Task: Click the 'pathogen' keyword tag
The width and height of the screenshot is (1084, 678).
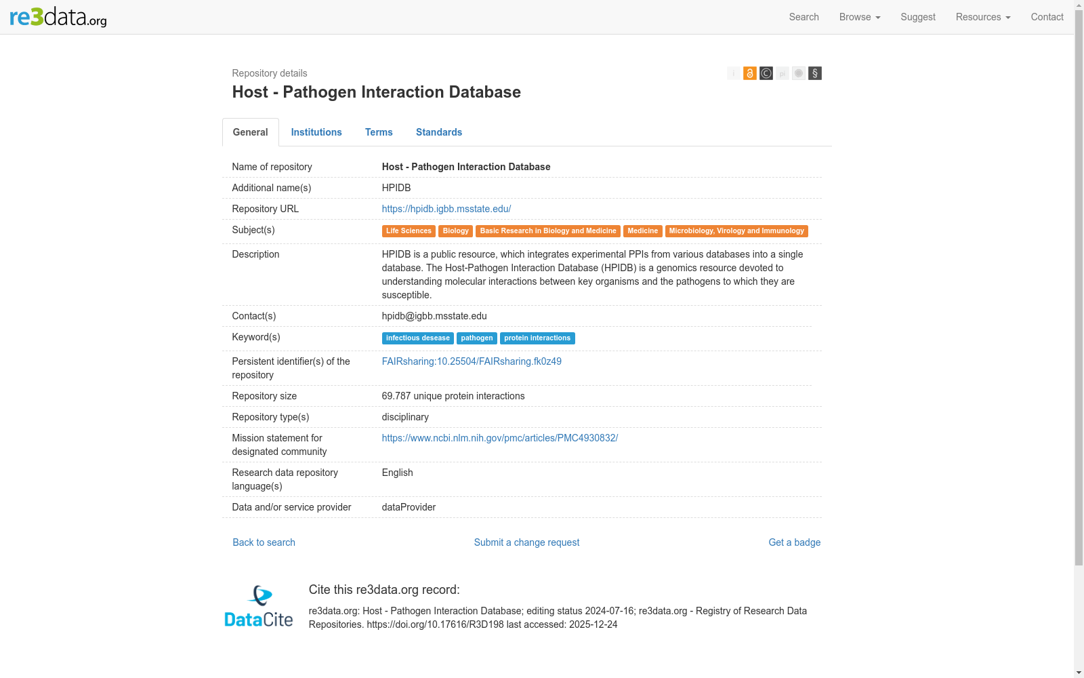Action: [477, 338]
